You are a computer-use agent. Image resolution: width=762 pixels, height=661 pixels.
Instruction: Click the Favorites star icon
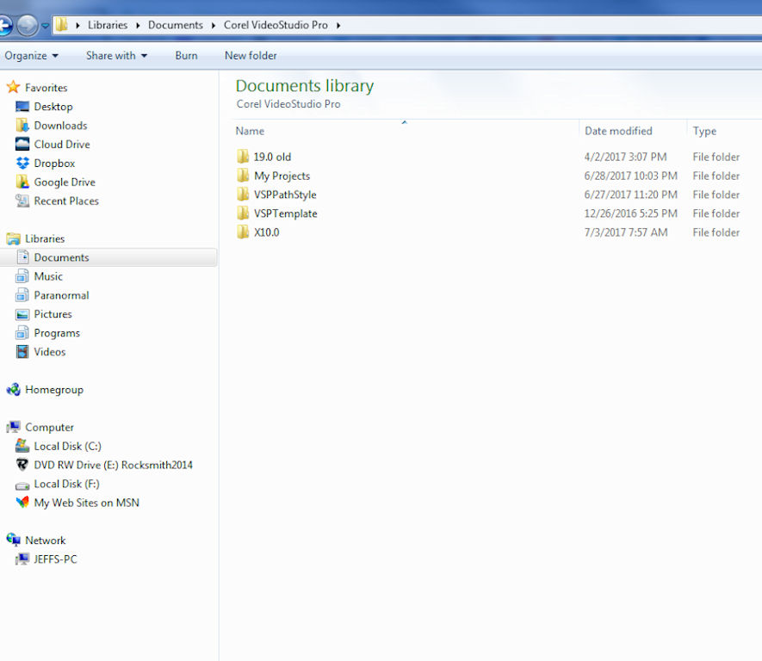point(13,88)
